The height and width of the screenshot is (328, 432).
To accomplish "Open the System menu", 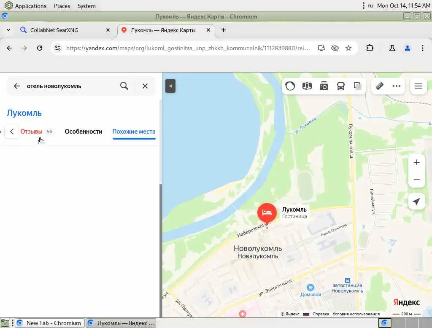I will tap(86, 6).
